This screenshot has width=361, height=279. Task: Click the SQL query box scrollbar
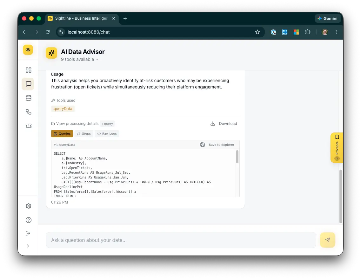tap(237, 157)
